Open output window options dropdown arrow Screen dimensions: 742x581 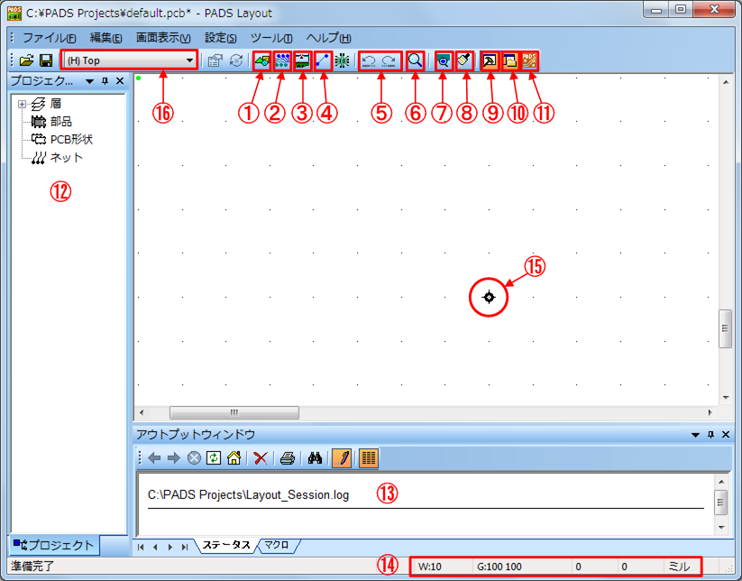[695, 435]
